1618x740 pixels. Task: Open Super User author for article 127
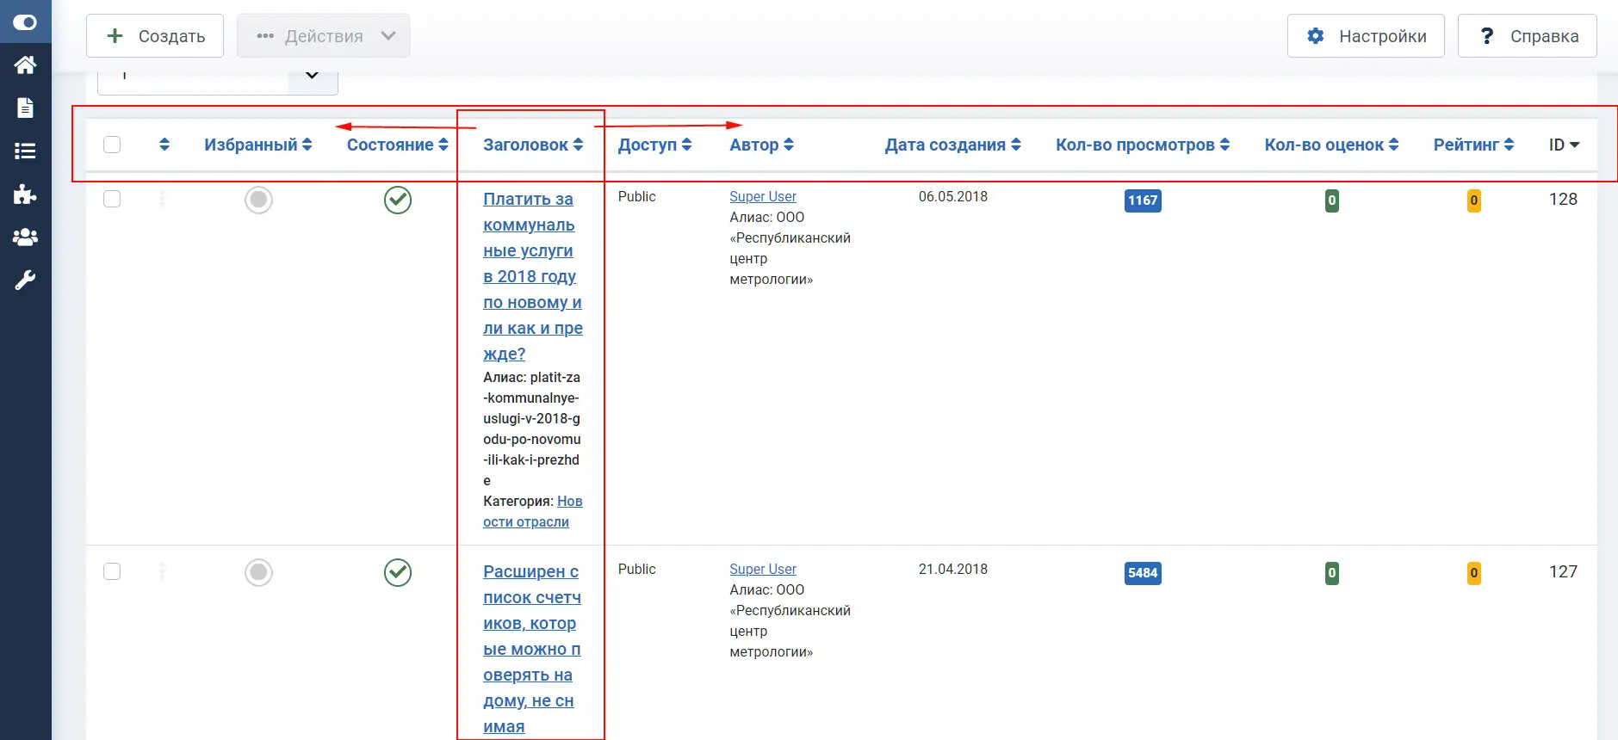click(x=763, y=569)
